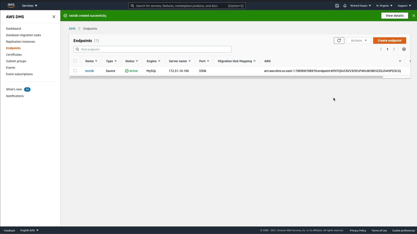Click the Active status check icon
The height and width of the screenshot is (234, 417).
(x=127, y=71)
